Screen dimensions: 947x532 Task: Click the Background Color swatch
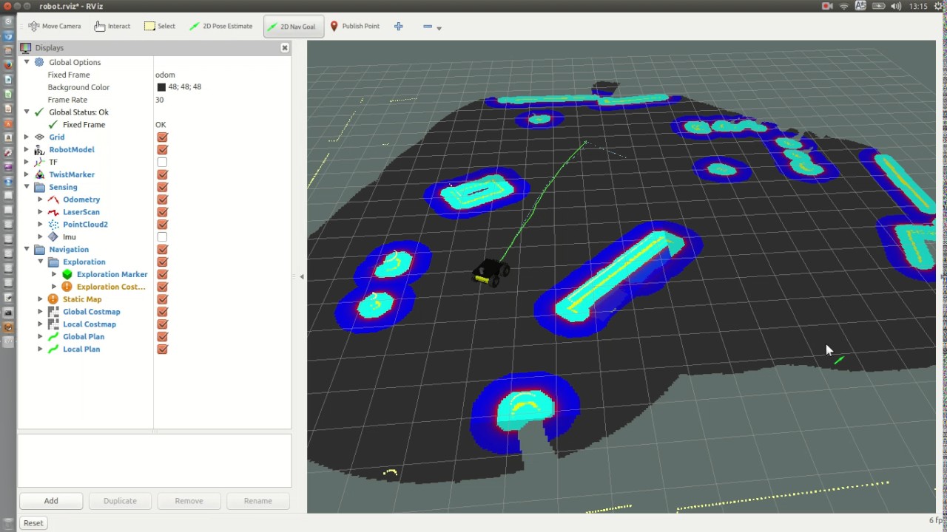pos(161,87)
